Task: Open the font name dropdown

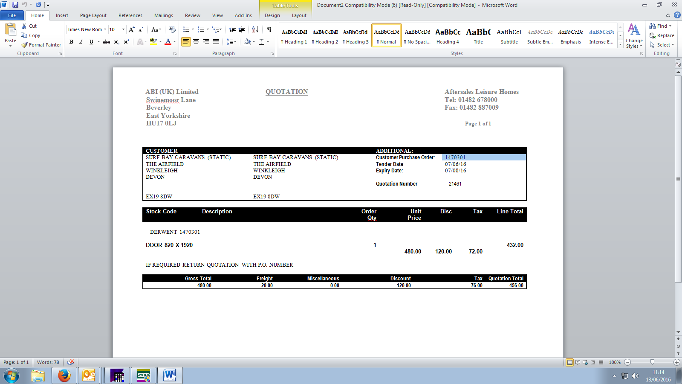Action: point(105,29)
